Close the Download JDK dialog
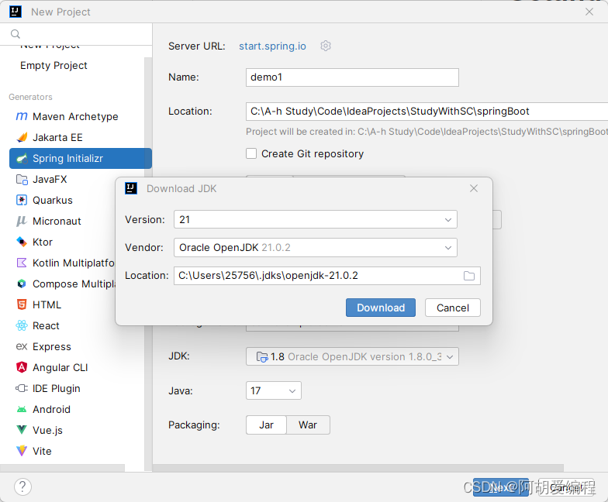The image size is (608, 502). pos(473,188)
